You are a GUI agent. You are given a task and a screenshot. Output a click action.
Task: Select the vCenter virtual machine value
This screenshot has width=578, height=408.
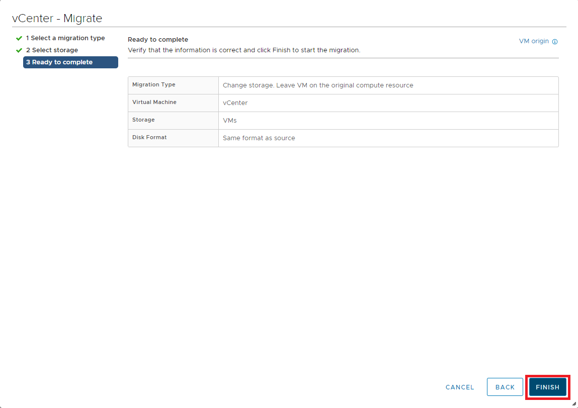[x=235, y=103]
